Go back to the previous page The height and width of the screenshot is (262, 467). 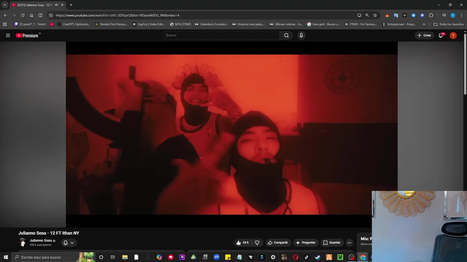coord(5,15)
